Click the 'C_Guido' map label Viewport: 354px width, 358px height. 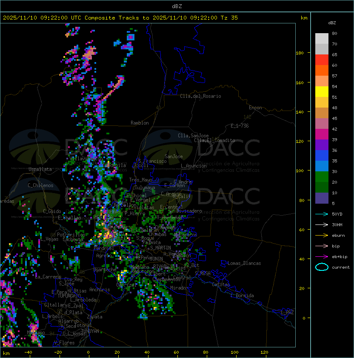click(x=52, y=211)
